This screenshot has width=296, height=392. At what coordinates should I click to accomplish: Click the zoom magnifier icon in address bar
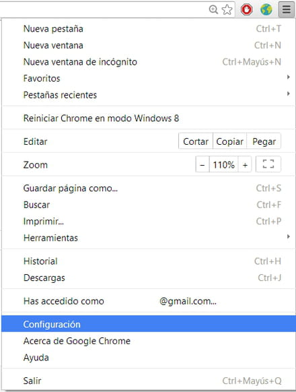[x=213, y=9]
